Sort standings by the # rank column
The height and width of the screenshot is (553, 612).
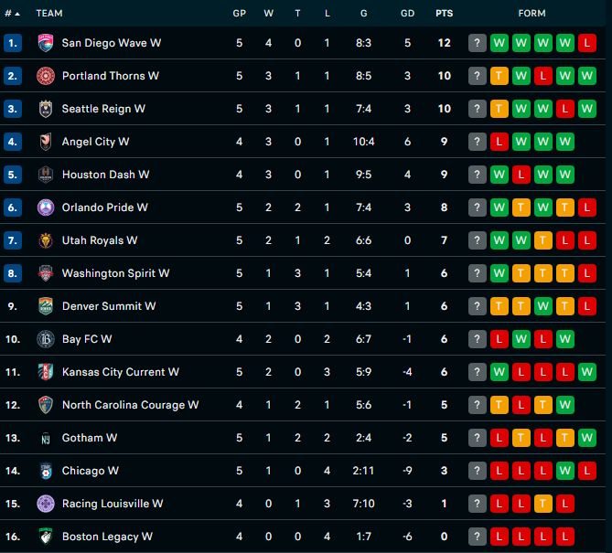pyautogui.click(x=12, y=14)
